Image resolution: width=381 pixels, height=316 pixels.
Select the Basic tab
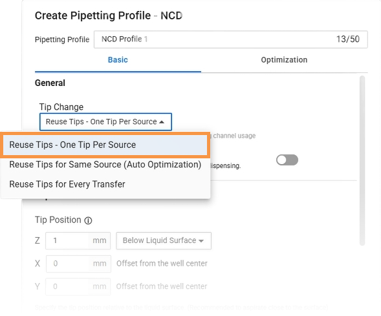[118, 60]
